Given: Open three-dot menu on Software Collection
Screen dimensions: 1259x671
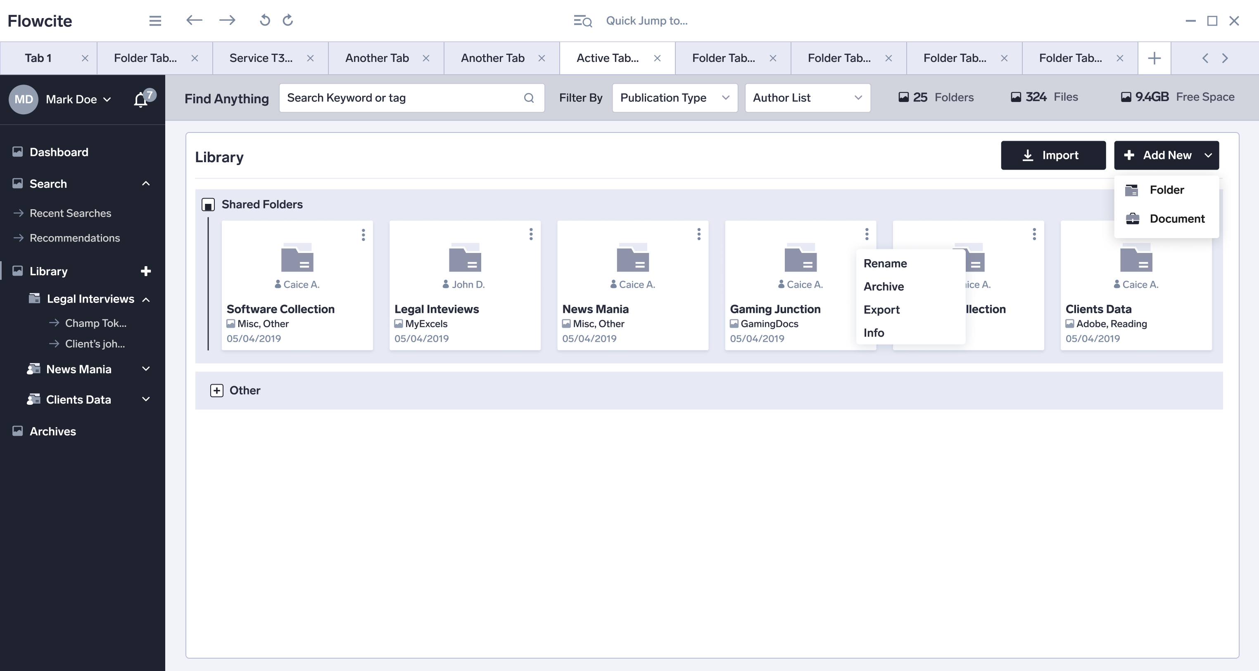Looking at the screenshot, I should [x=363, y=235].
